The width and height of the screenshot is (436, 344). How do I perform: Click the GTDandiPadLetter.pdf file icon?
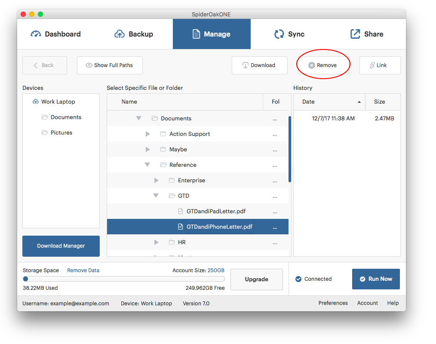click(x=181, y=212)
